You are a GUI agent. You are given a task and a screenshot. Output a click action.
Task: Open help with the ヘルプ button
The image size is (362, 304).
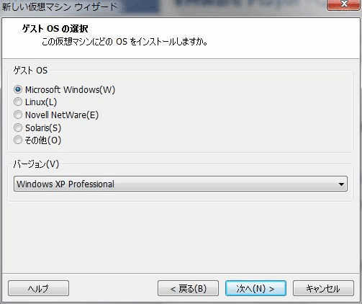38,288
